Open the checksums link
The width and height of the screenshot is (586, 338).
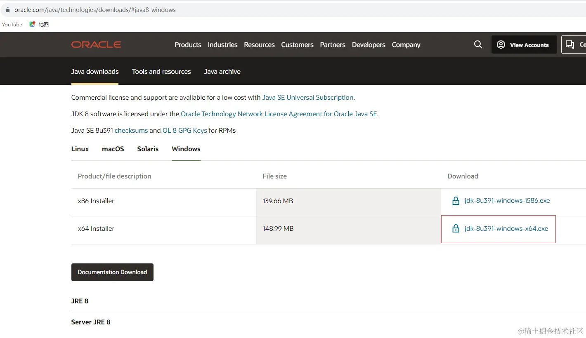pyautogui.click(x=131, y=130)
